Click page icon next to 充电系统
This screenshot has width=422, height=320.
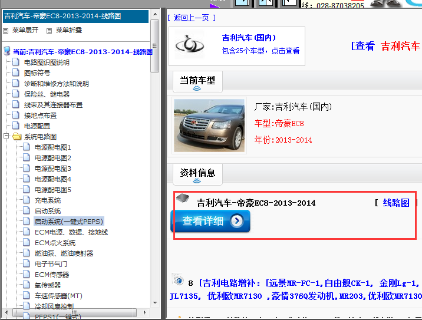click(27, 200)
